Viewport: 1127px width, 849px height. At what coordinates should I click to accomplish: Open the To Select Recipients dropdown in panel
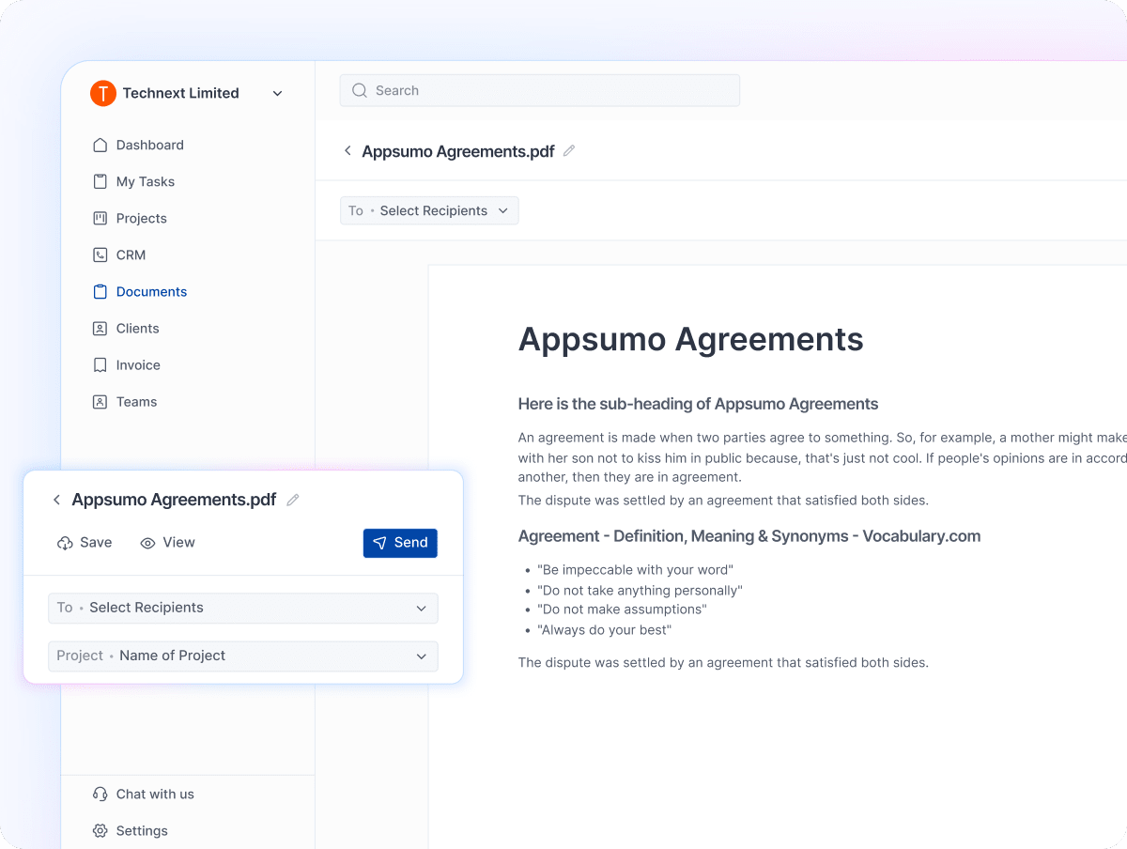[x=243, y=608]
